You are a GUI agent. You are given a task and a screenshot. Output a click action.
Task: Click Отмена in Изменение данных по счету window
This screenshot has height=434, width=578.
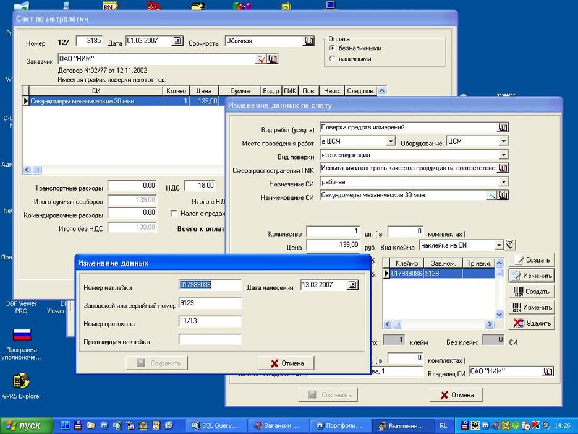[x=456, y=395]
